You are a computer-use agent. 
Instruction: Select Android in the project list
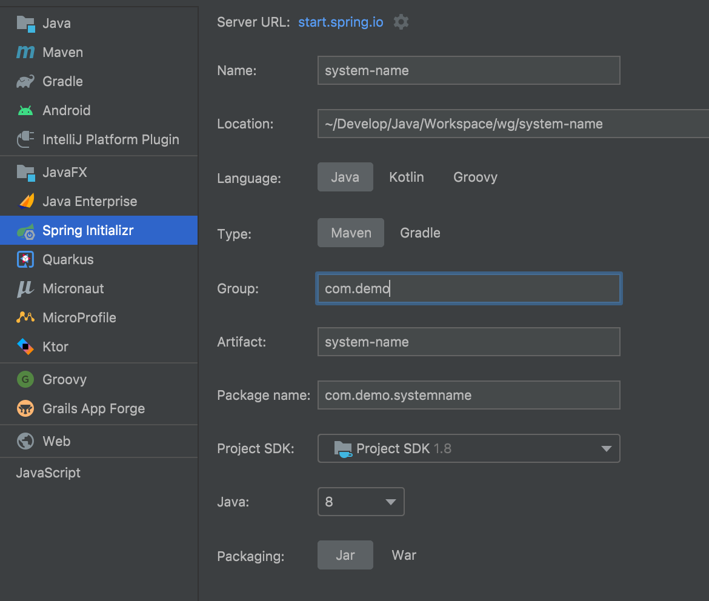pos(99,110)
